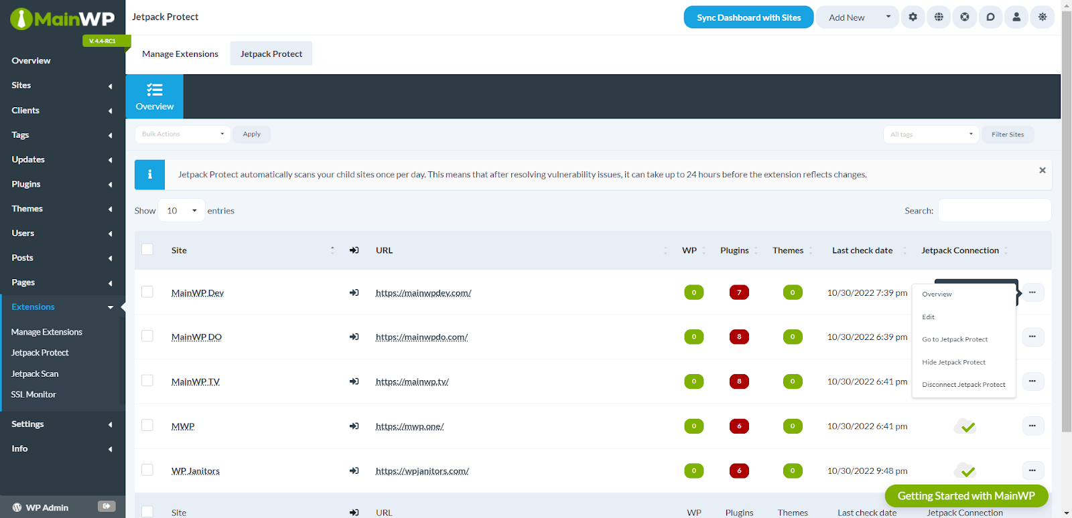This screenshot has height=518, width=1072.
Task: Click Plugins badge 7 for MainWP Dev
Action: (x=739, y=292)
